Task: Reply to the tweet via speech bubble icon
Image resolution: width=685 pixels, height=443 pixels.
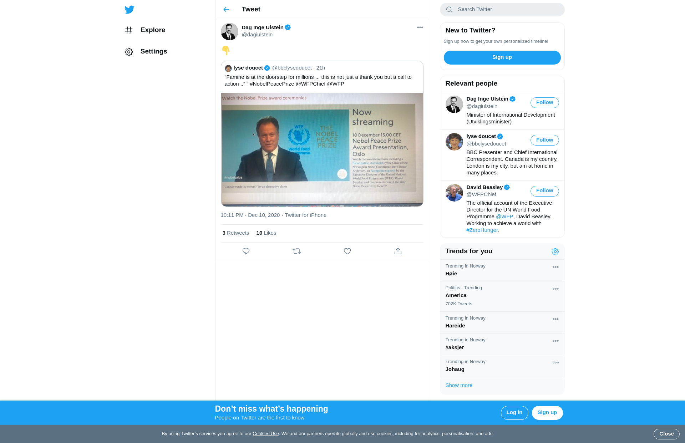Action: coord(246,251)
